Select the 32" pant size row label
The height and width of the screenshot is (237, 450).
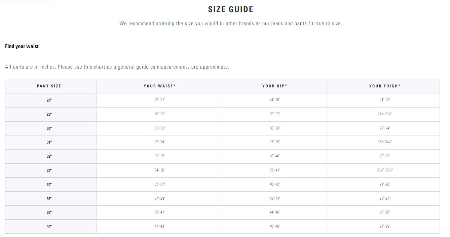pos(49,156)
